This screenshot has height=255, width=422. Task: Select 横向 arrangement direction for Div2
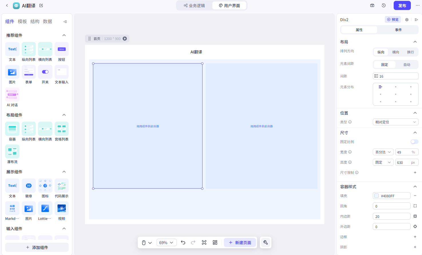tap(396, 52)
